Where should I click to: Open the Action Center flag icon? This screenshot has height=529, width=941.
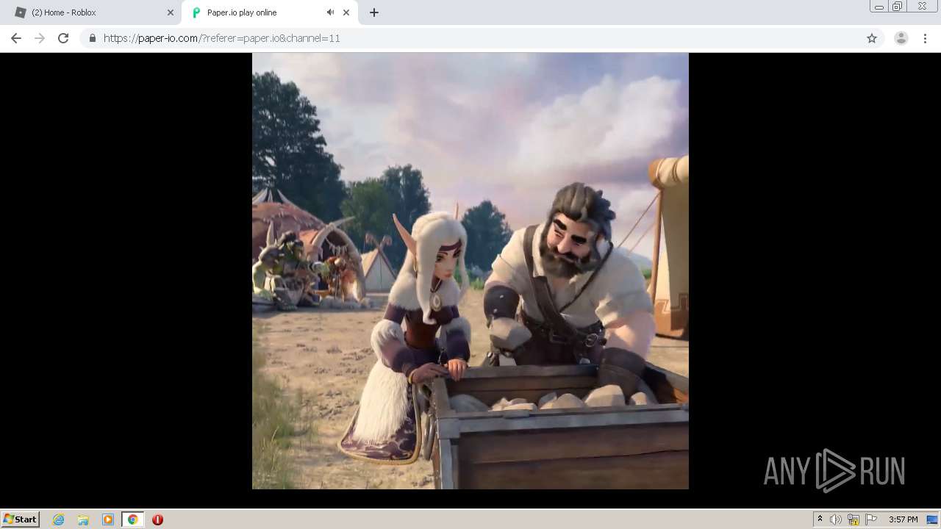(x=871, y=519)
